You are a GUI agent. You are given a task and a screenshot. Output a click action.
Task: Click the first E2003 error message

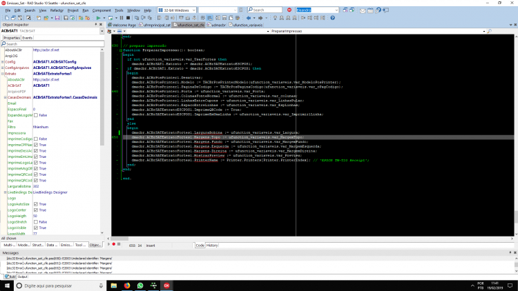[x=59, y=259]
